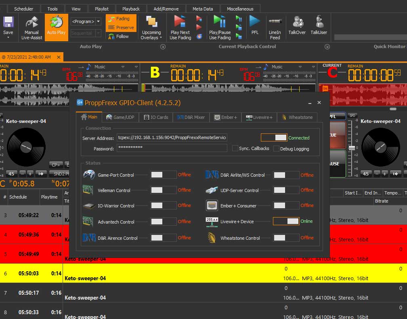This screenshot has height=319, width=407.
Task: Enable the Debug Logging checkbox
Action: click(276, 149)
